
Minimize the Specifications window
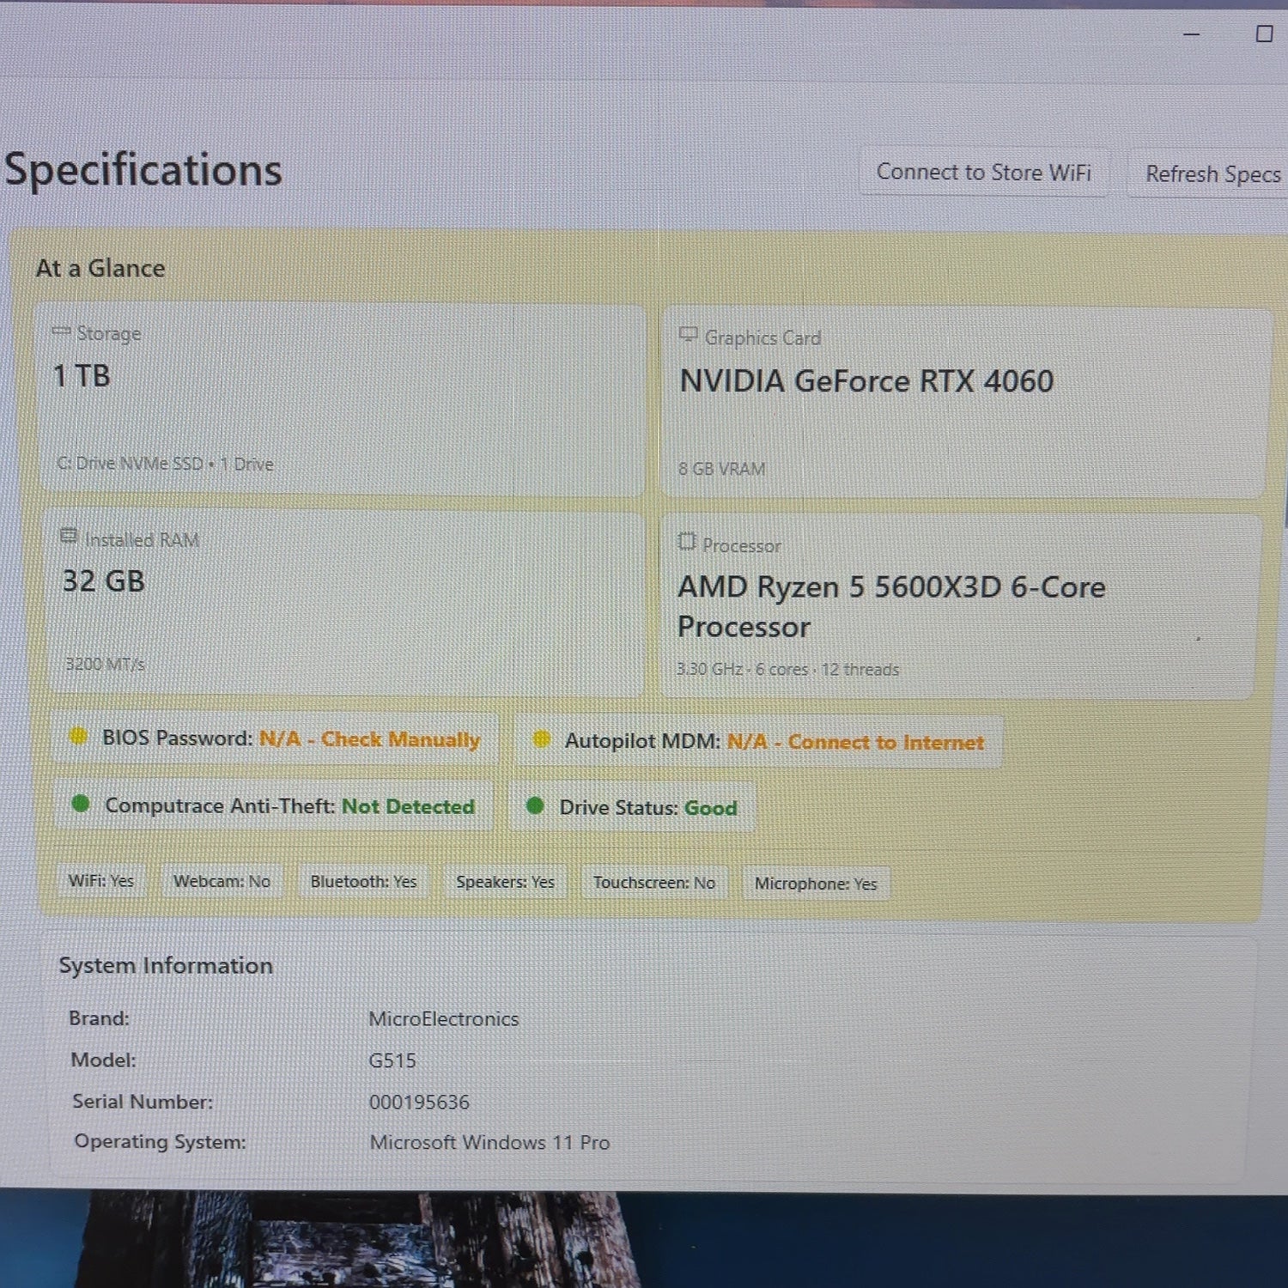pos(1192,34)
